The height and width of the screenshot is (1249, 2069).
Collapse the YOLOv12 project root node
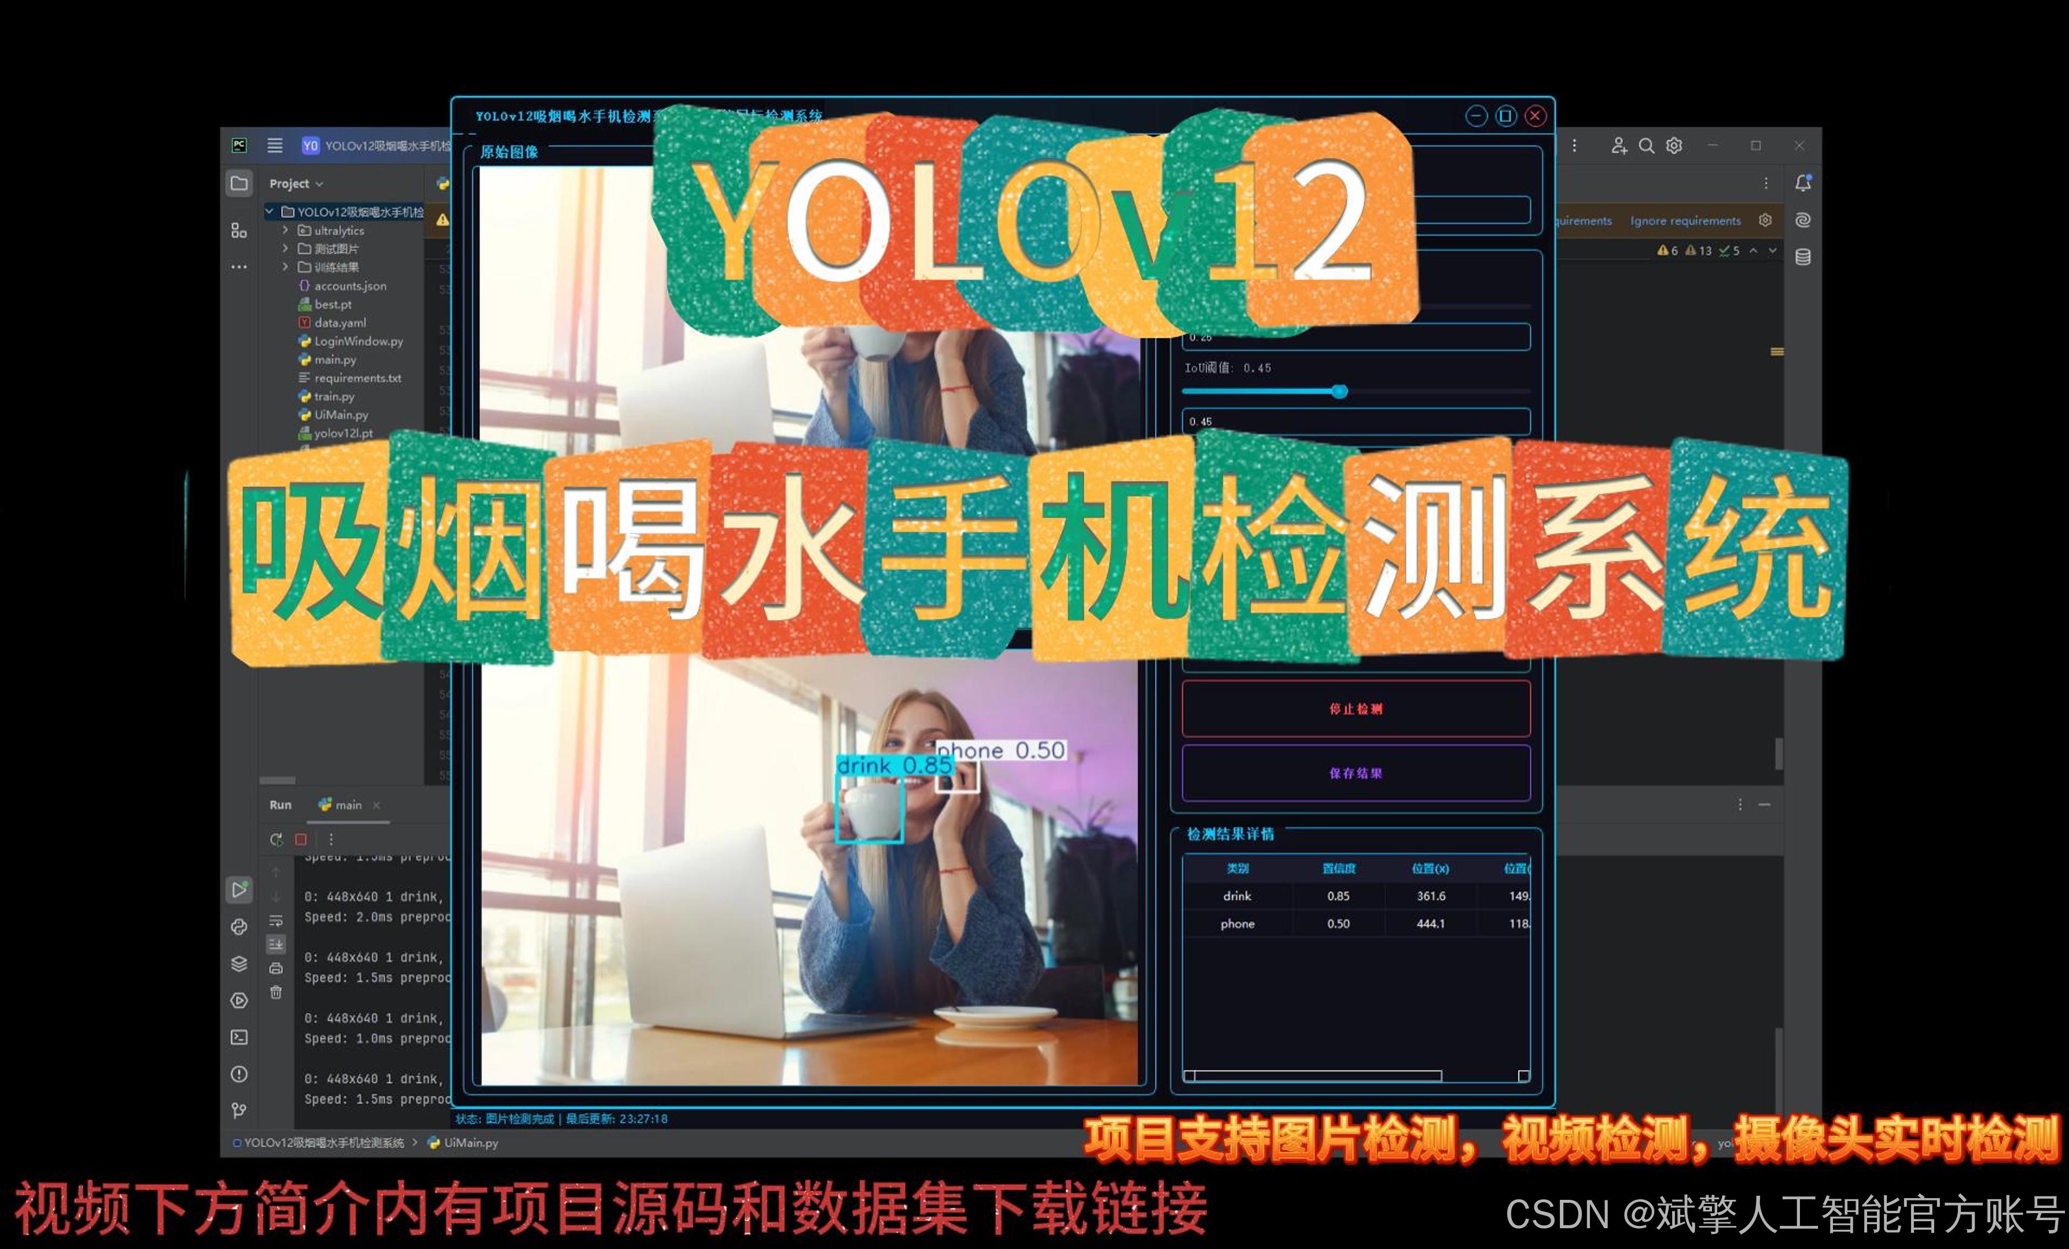tap(271, 212)
